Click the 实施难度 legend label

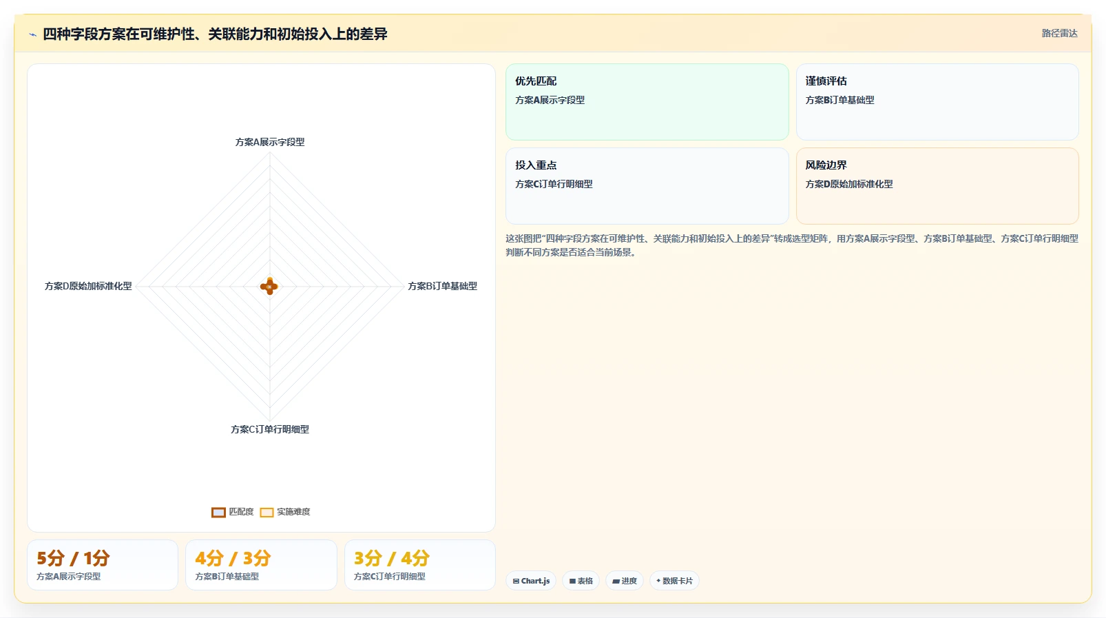(293, 512)
